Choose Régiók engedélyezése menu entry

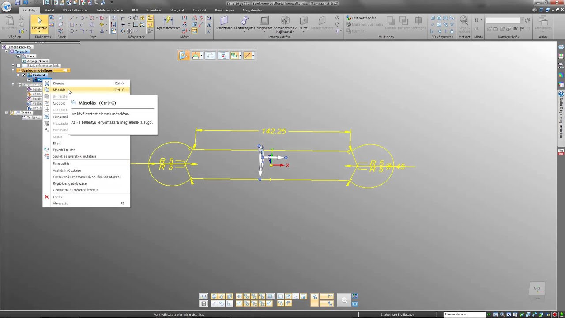87,183
